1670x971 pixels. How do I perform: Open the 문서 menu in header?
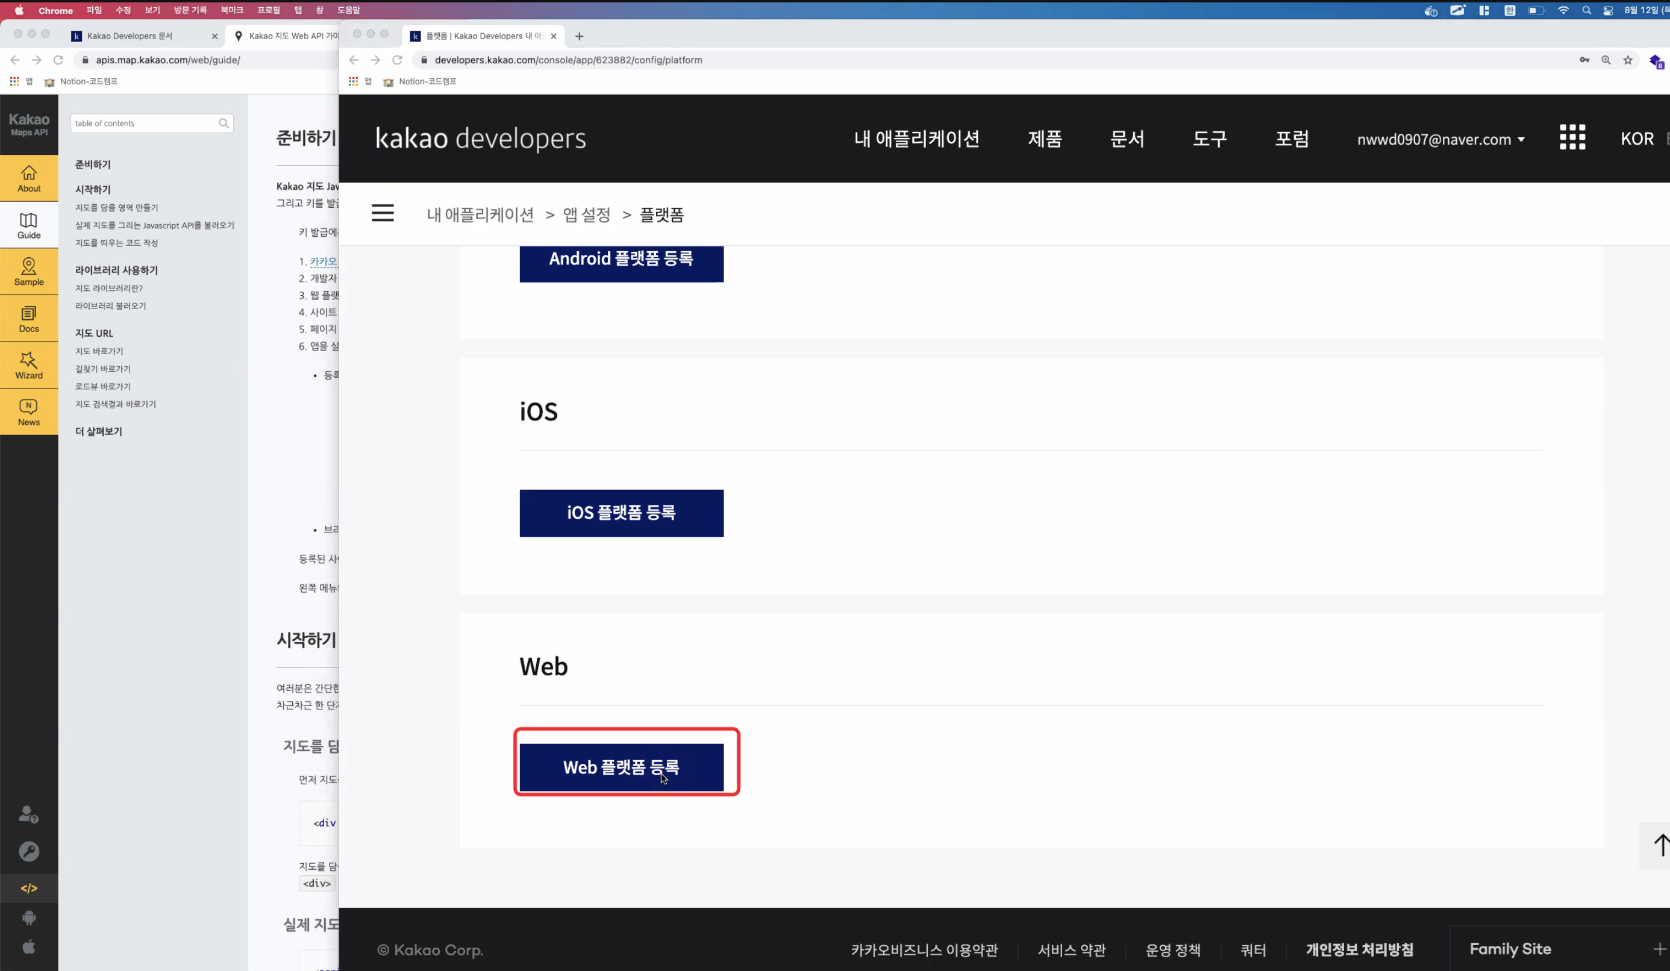pos(1127,139)
